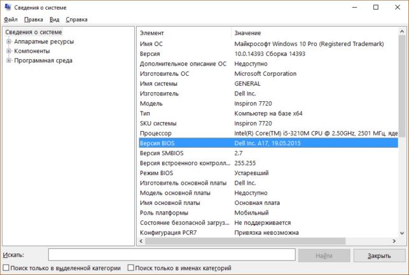The height and width of the screenshot is (275, 409).
Task: Click the value Основная плата
Action: pyautogui.click(x=257, y=202)
